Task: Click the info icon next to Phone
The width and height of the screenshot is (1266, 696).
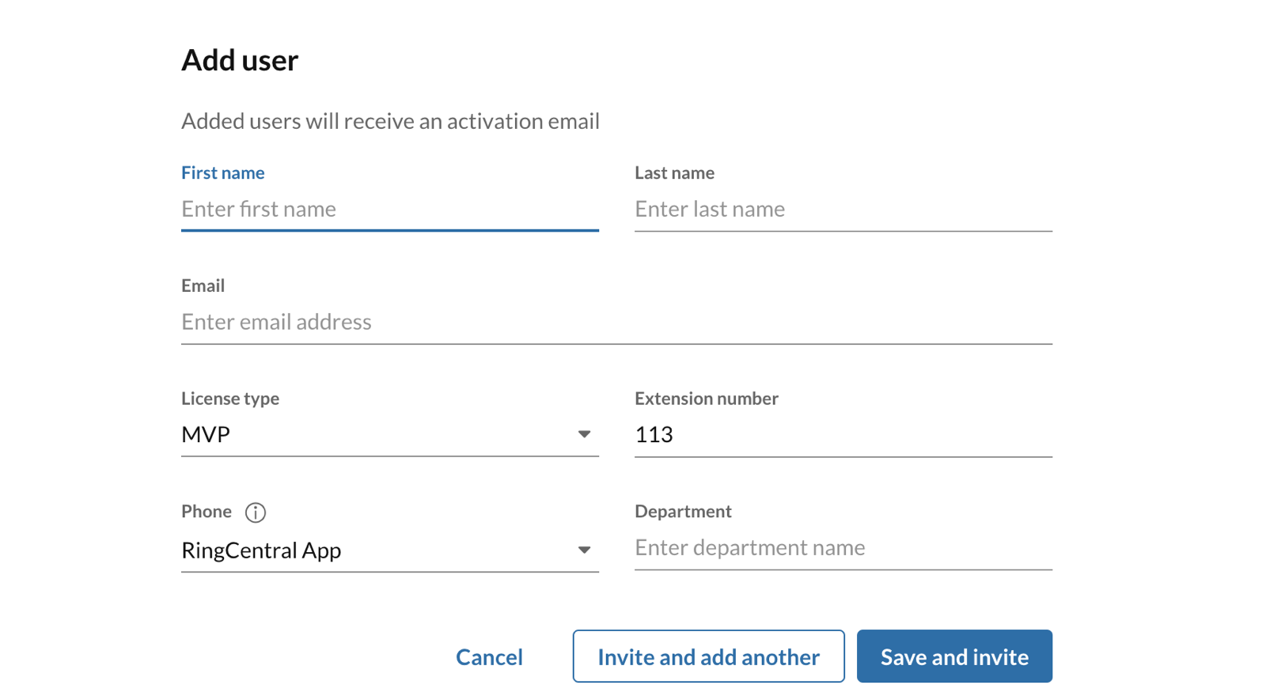Action: [255, 513]
